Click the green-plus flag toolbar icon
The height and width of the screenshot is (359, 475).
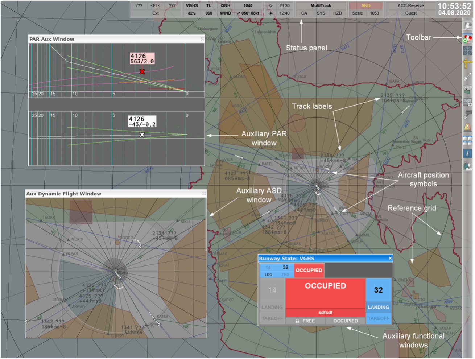click(x=467, y=38)
